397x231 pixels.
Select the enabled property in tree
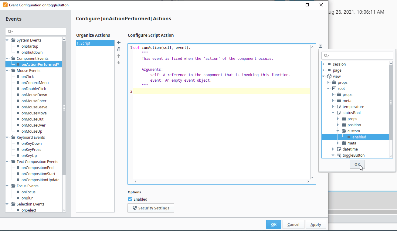point(359,137)
